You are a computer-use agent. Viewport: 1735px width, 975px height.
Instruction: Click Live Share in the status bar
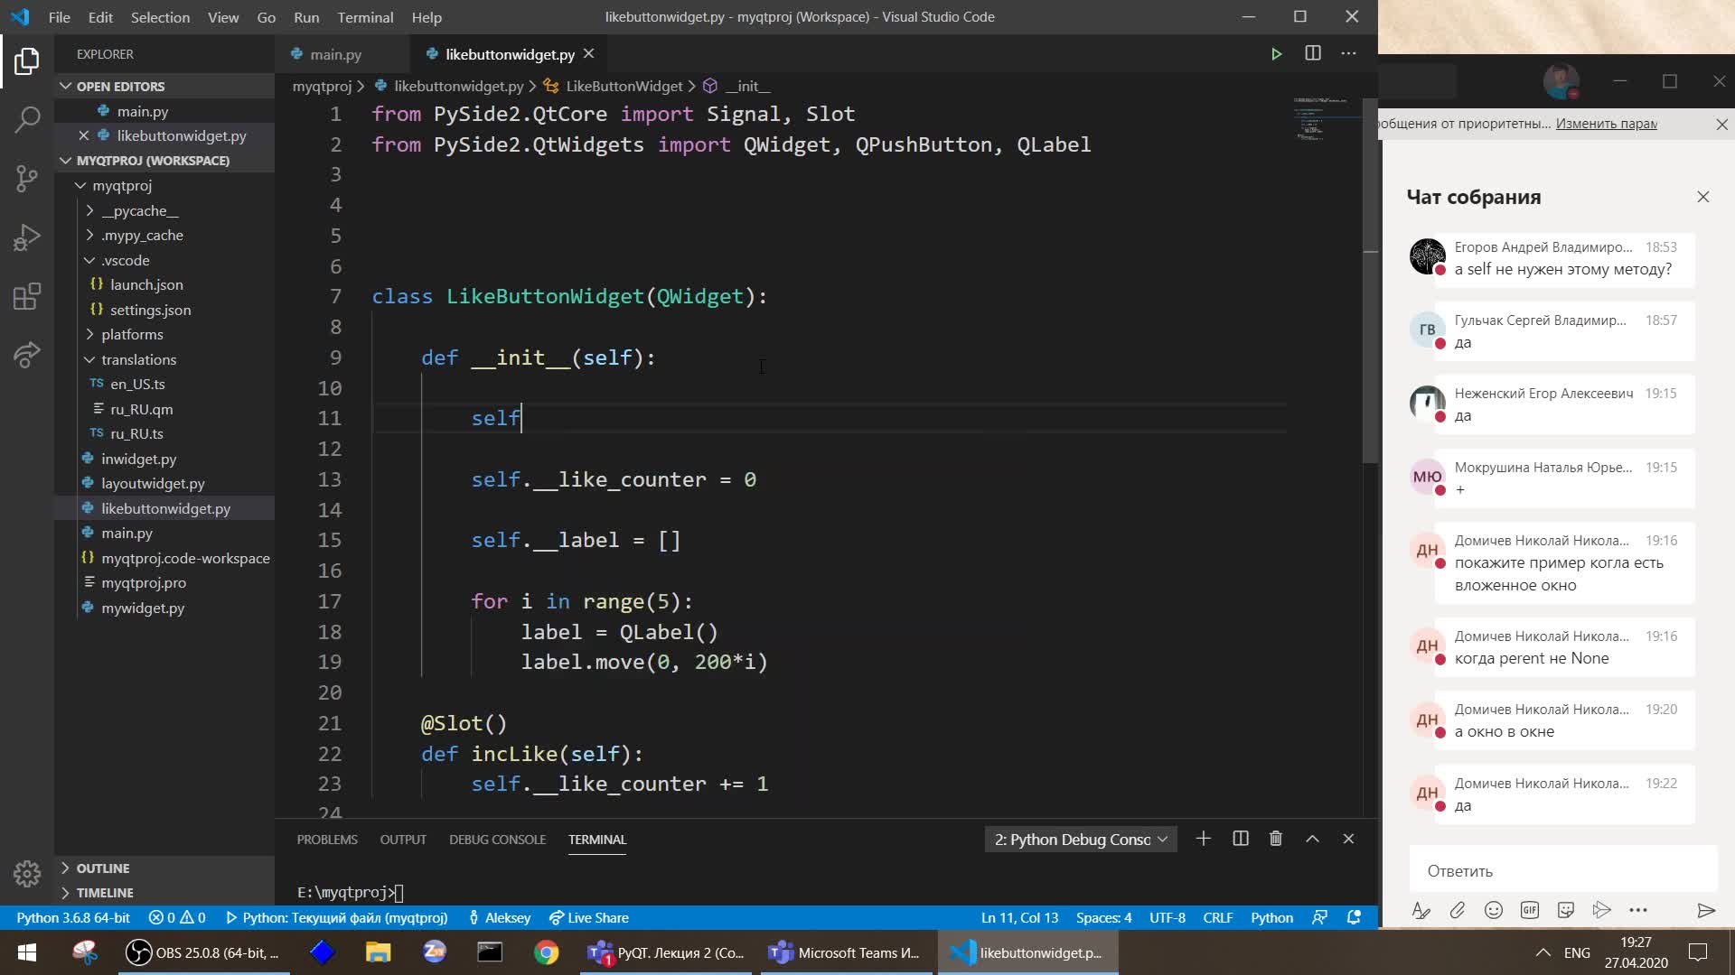[589, 917]
